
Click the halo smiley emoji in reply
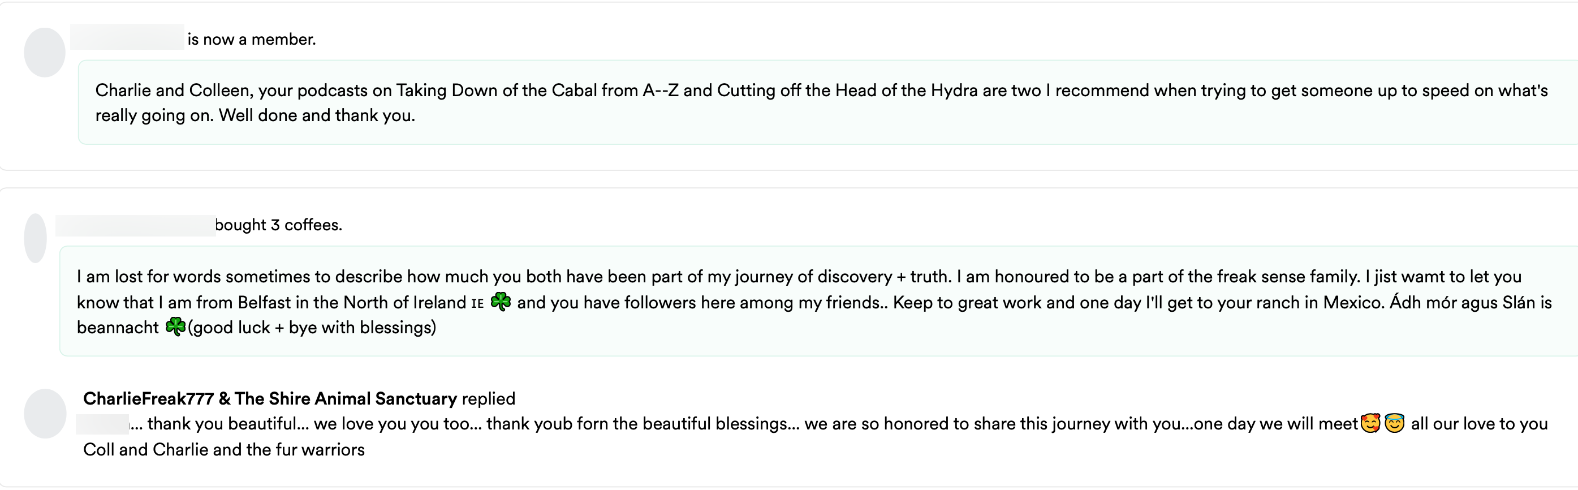coord(1395,423)
